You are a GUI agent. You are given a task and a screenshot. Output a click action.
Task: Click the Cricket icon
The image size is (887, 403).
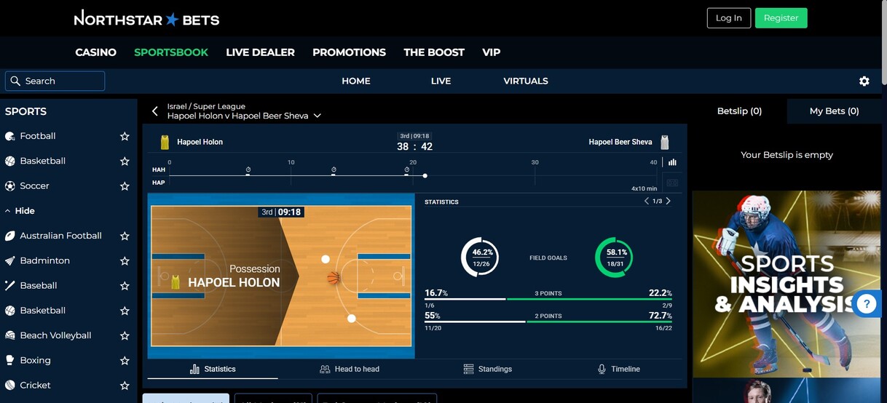(10, 385)
